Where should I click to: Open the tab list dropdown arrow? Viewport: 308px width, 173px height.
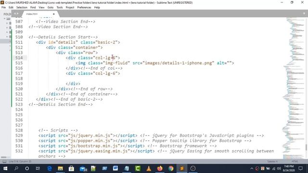pyautogui.click(x=304, y=13)
